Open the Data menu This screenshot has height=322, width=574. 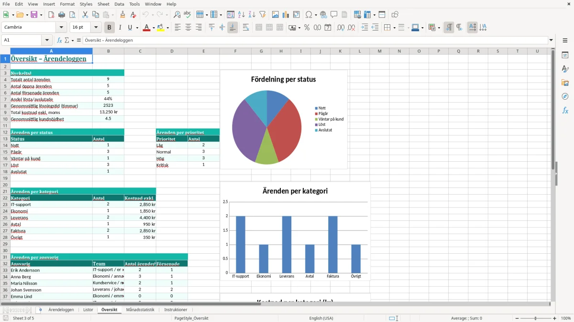[x=119, y=4]
